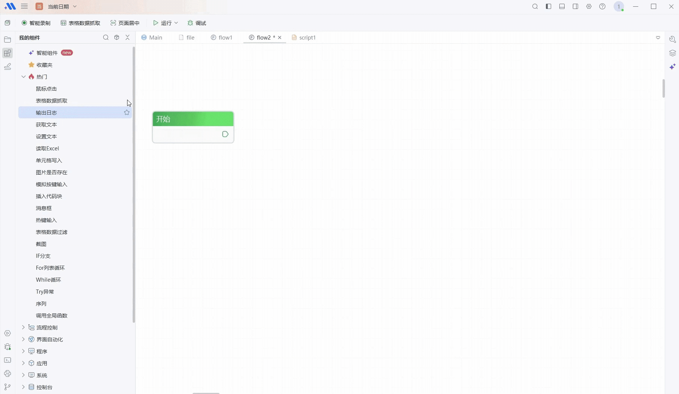Star the 输出日志 component as favorite

(x=127, y=113)
